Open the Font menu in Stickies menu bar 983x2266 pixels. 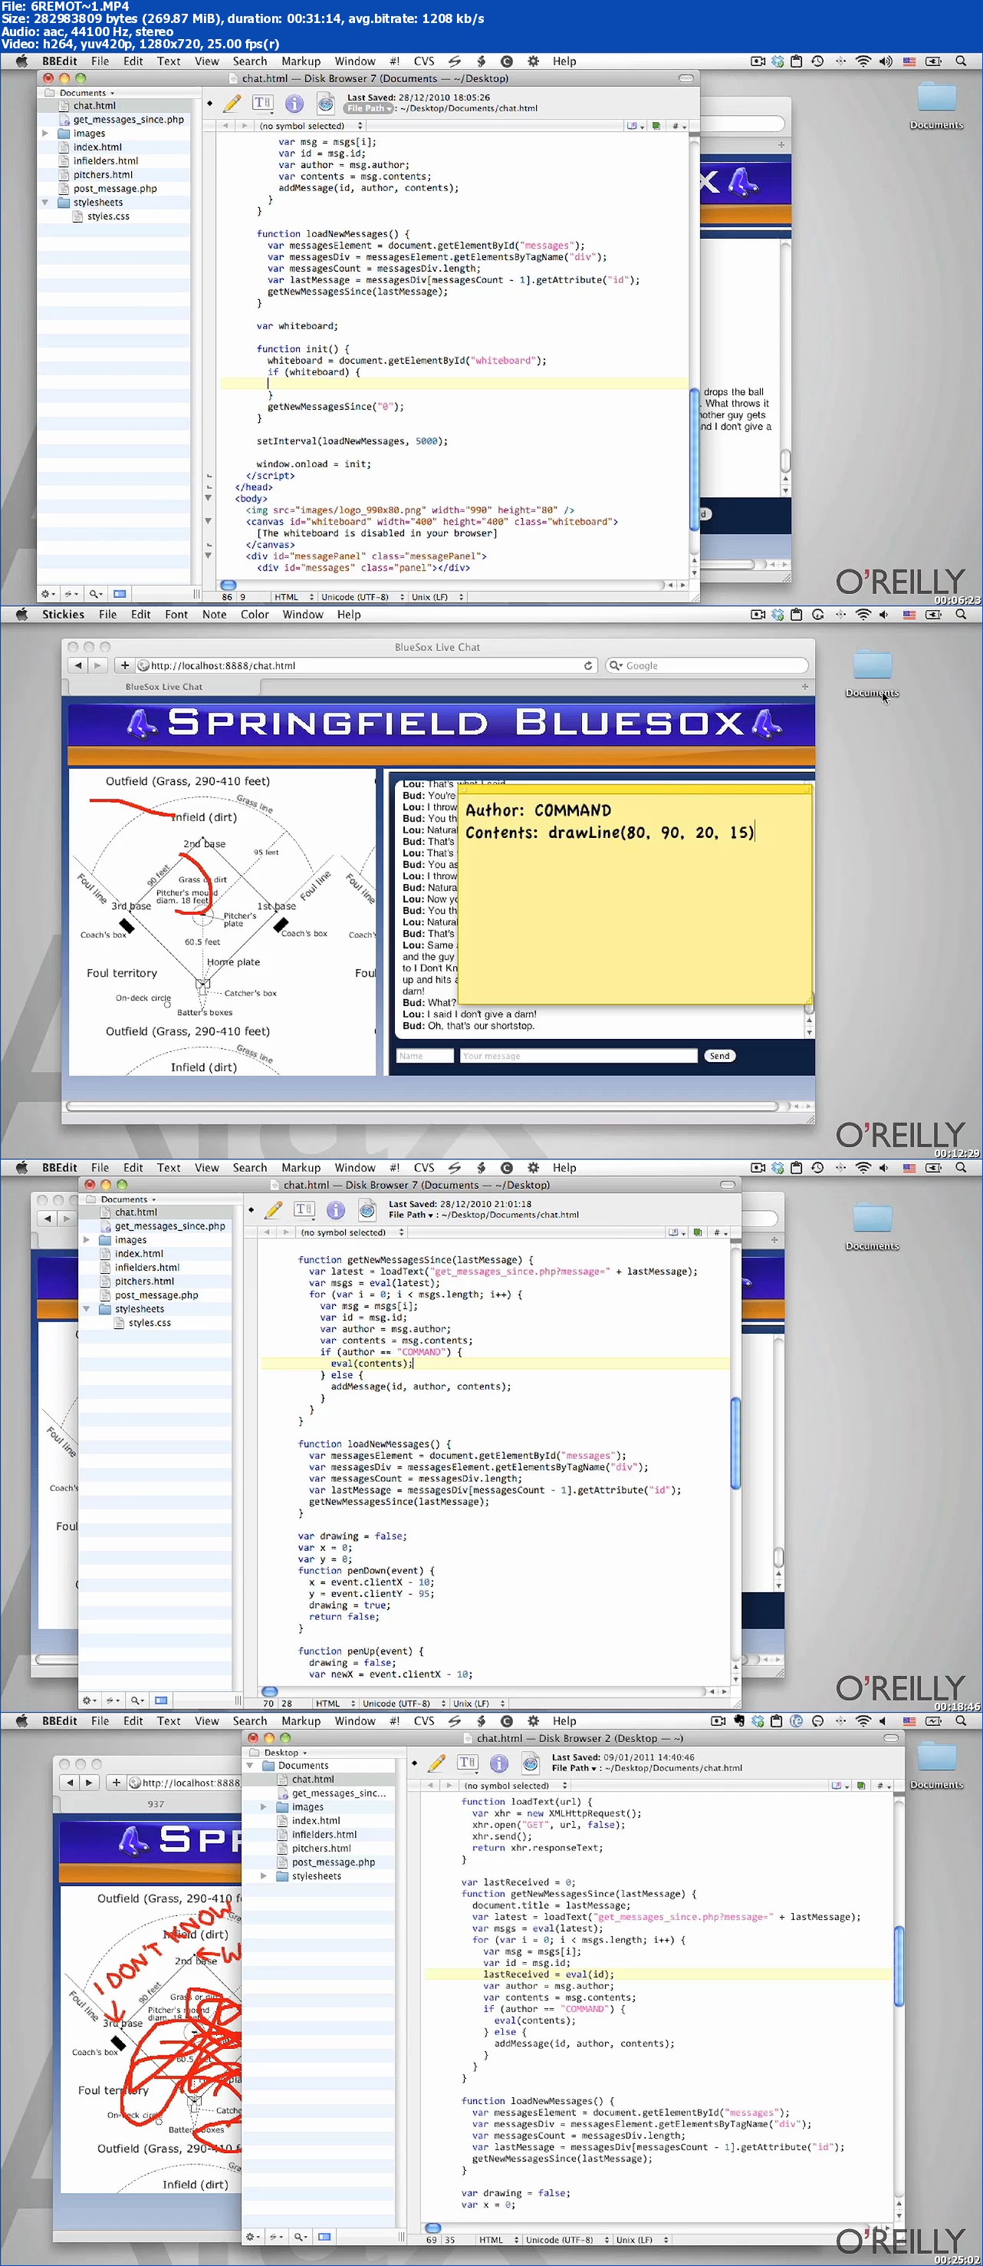pyautogui.click(x=176, y=615)
